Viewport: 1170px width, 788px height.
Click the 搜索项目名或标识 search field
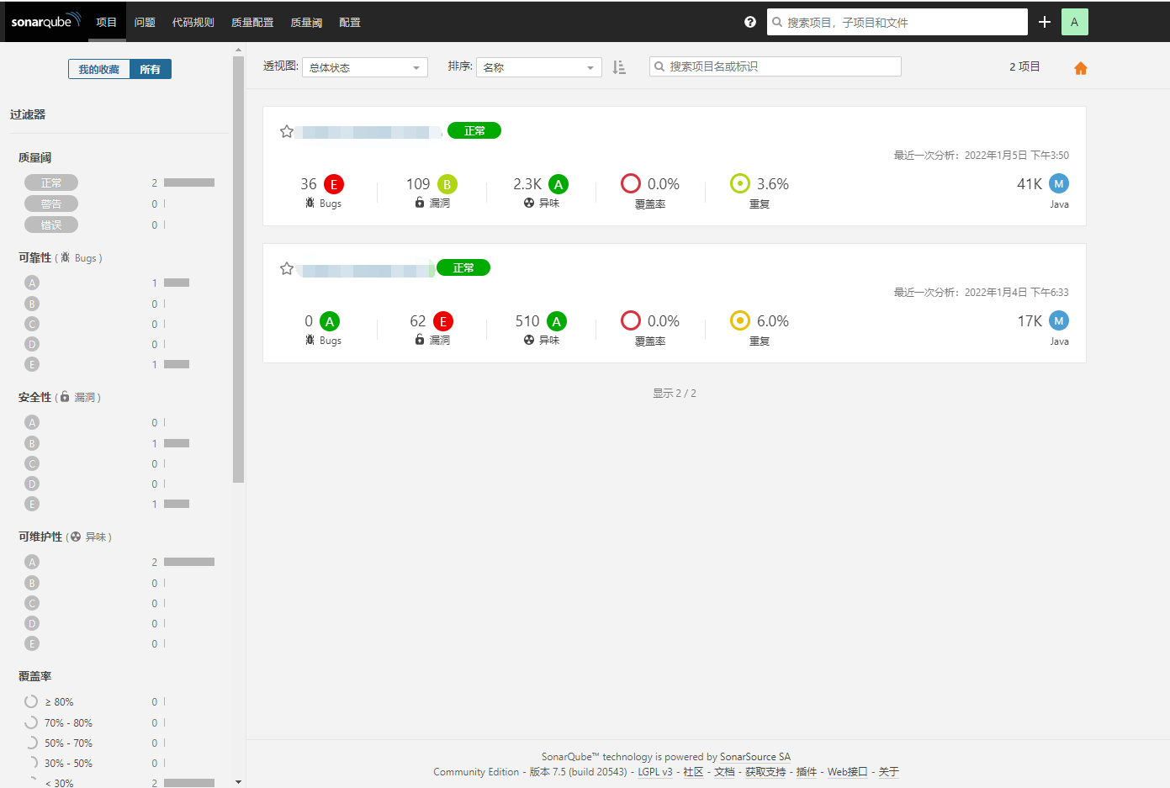(775, 66)
